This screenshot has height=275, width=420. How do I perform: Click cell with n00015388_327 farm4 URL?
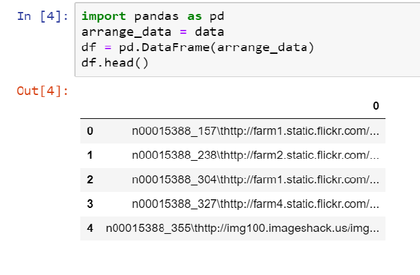(255, 204)
